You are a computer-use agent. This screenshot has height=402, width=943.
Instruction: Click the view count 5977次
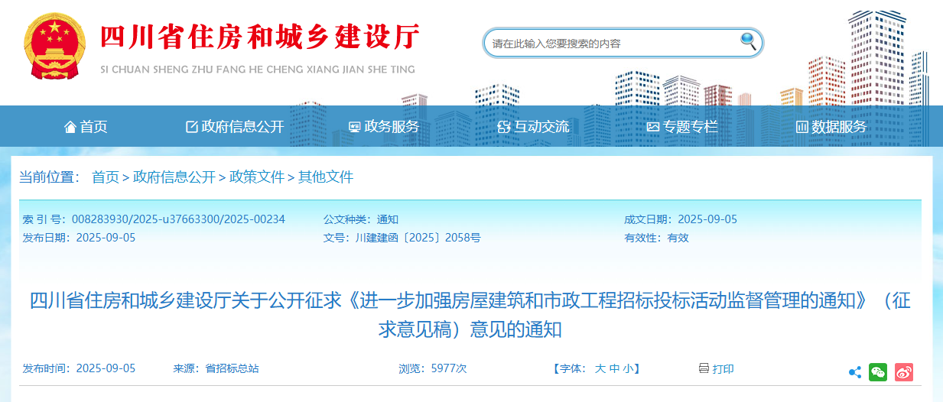pyautogui.click(x=449, y=368)
